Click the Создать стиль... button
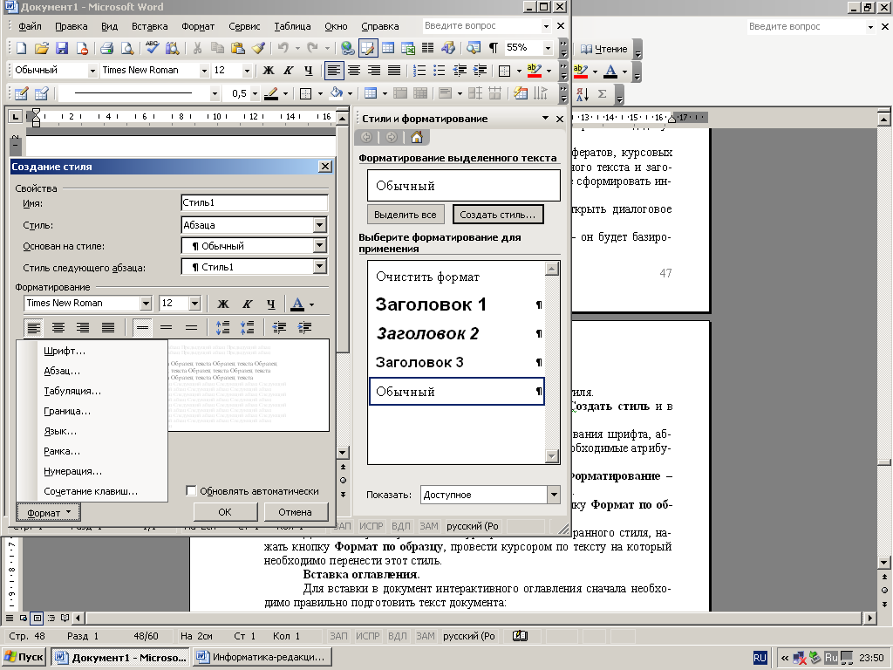Viewport: 893px width, 670px height. click(498, 215)
